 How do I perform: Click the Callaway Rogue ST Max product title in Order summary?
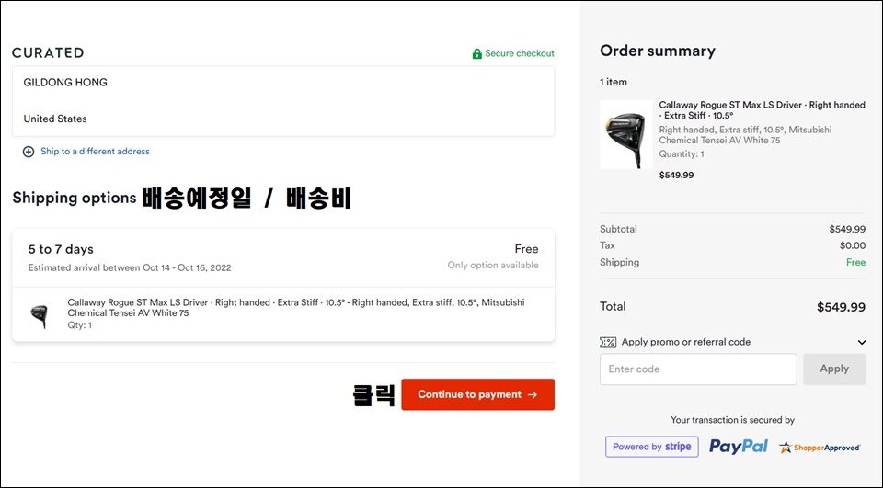coord(762,109)
